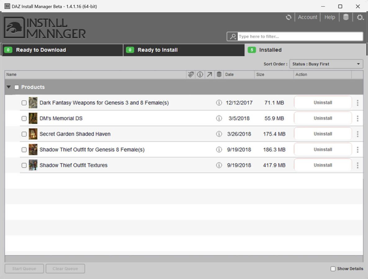The image size is (368, 279).
Task: Enable the Show Details checkbox
Action: click(x=333, y=269)
